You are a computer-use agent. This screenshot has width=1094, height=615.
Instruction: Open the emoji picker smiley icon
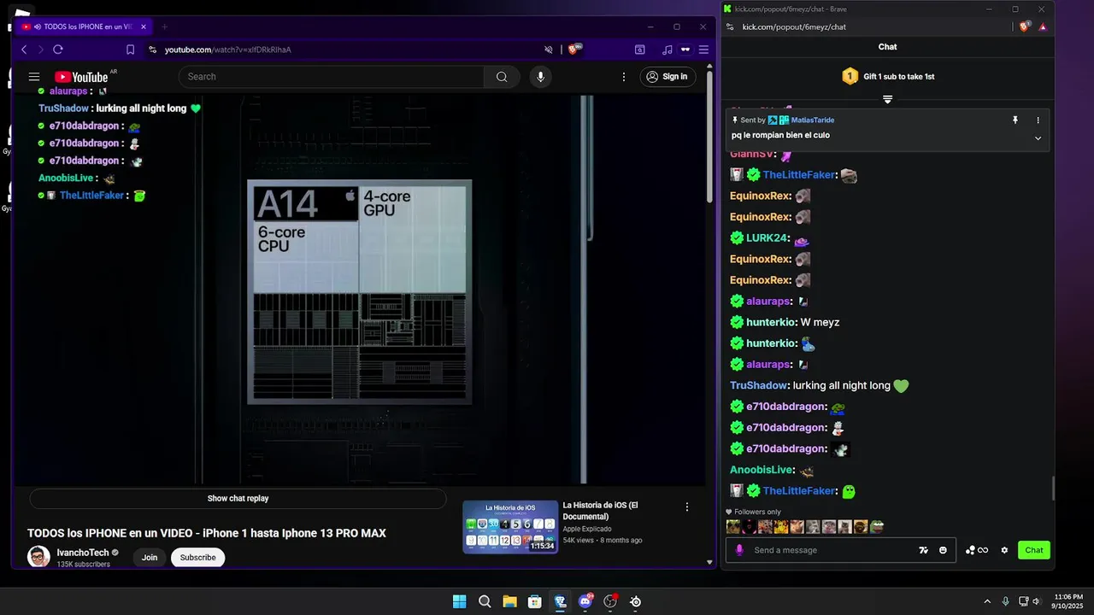[943, 550]
